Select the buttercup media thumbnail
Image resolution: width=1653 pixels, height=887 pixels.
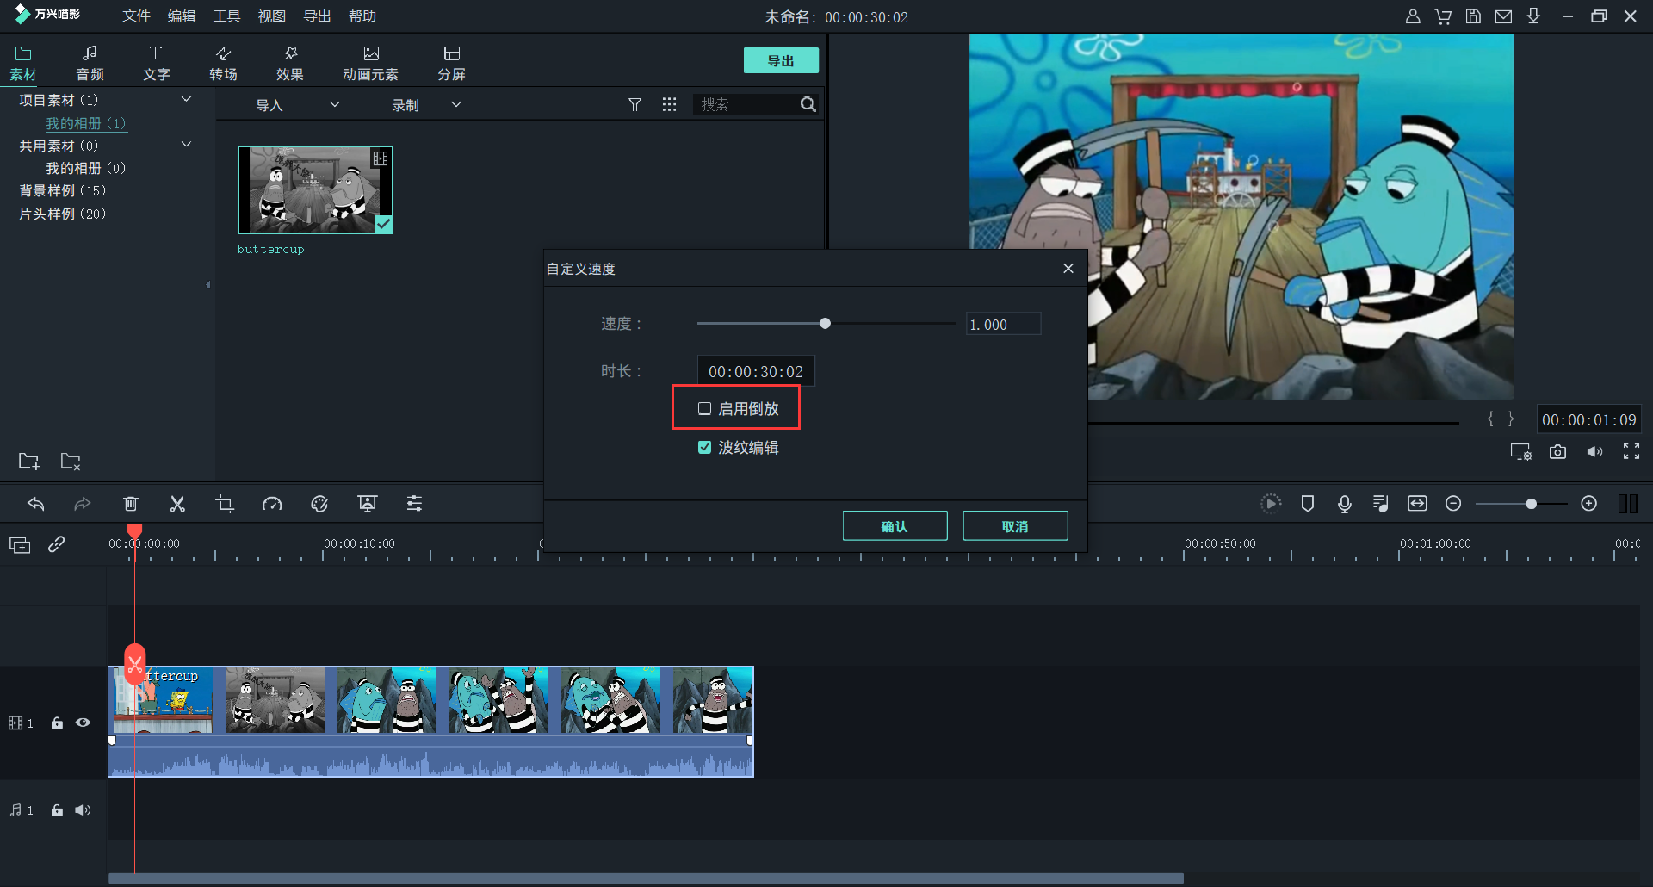pyautogui.click(x=315, y=190)
